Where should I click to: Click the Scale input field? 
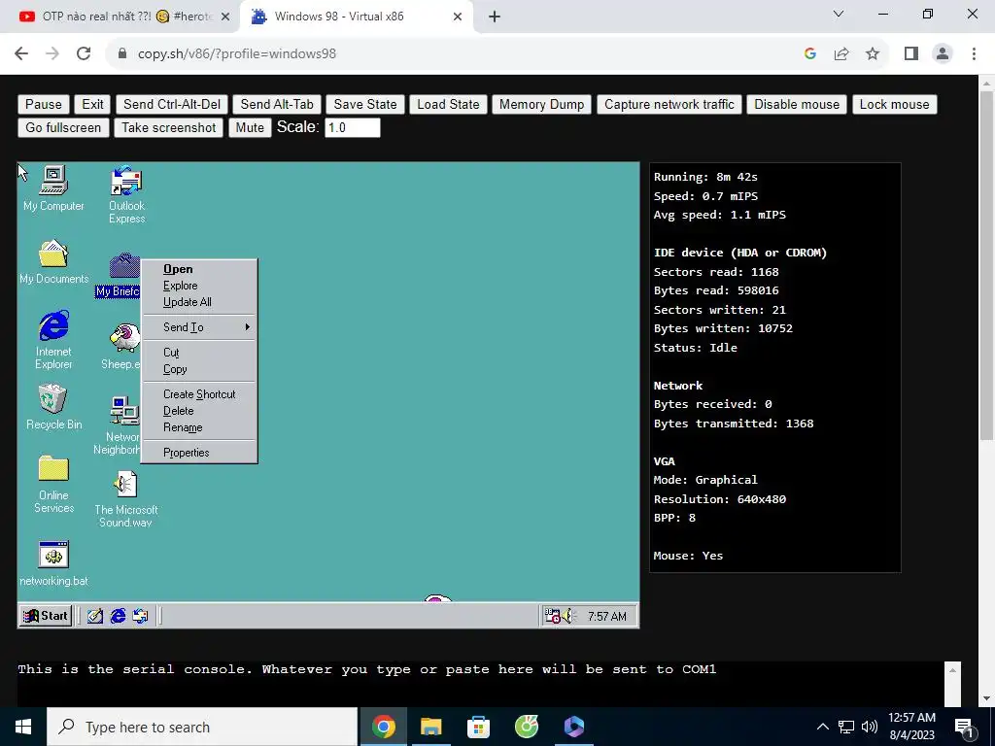[x=353, y=127]
